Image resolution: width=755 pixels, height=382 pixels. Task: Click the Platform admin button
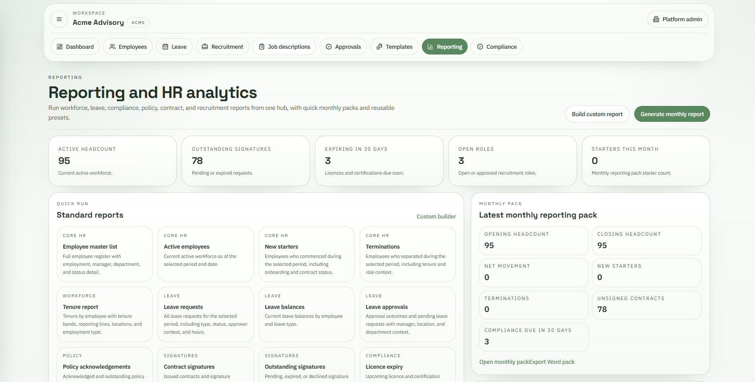click(678, 19)
